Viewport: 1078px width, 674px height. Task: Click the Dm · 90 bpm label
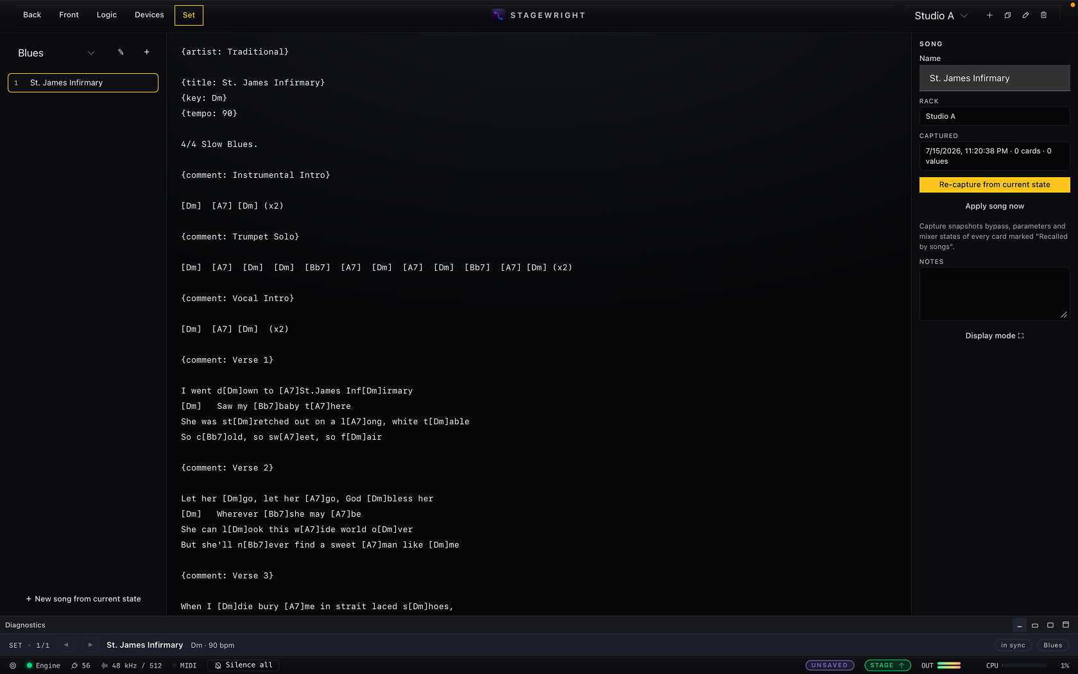[212, 646]
